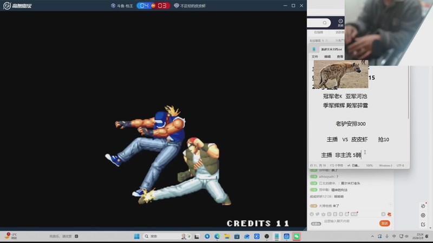Click the volume icon in system tray
The width and height of the screenshot is (433, 243).
[x=406, y=237]
